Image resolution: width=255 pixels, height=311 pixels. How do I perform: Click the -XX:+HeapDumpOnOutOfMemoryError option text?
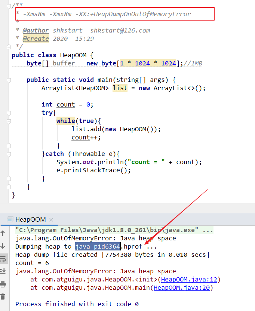133,14
